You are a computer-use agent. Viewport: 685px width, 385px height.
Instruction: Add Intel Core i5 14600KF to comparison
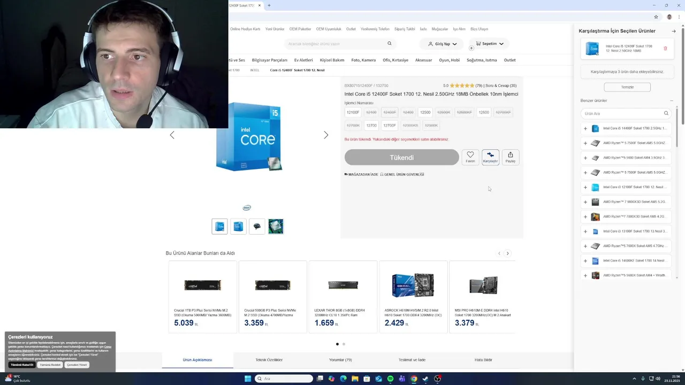pyautogui.click(x=585, y=261)
